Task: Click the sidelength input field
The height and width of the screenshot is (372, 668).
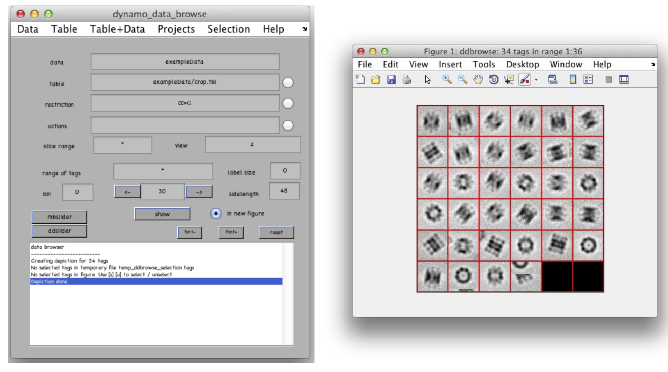Action: tap(284, 191)
